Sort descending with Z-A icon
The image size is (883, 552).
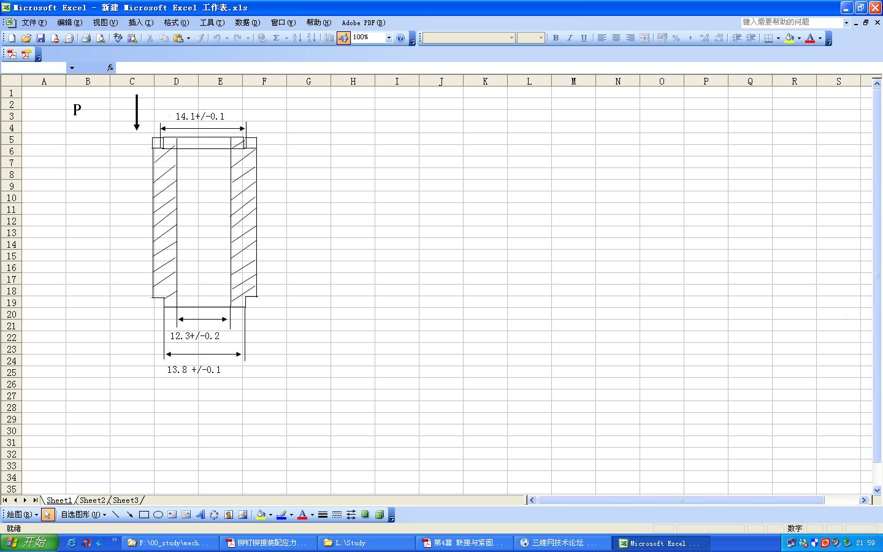click(x=311, y=38)
